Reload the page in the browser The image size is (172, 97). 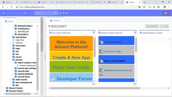(12, 7)
